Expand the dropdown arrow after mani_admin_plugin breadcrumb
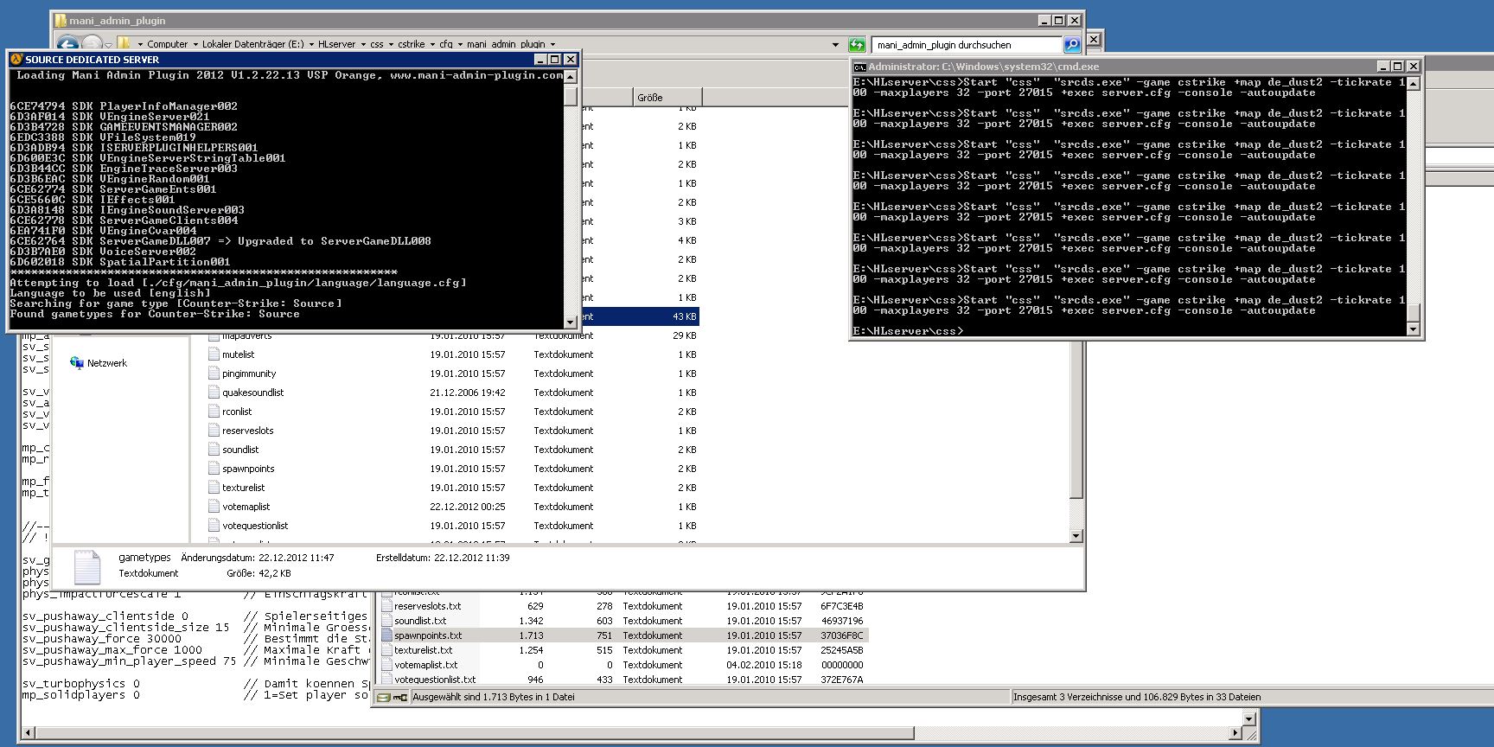Screen dimensions: 1494x747 click(x=552, y=44)
